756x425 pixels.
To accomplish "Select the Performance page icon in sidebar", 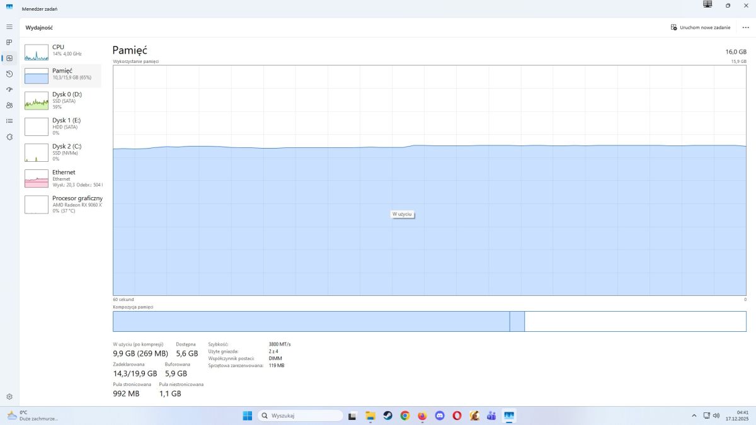I will pyautogui.click(x=9, y=58).
